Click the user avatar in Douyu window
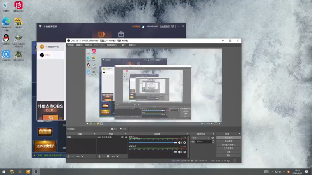Screen dimensions: 312x175 pyautogui.click(x=143, y=26)
